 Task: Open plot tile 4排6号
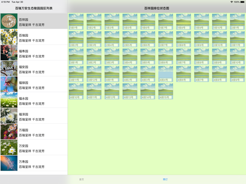184,74
